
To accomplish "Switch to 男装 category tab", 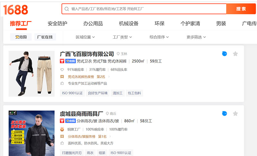I will click(221, 23).
